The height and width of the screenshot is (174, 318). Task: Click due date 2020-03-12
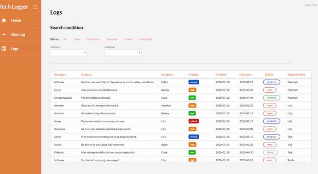pos(246,113)
